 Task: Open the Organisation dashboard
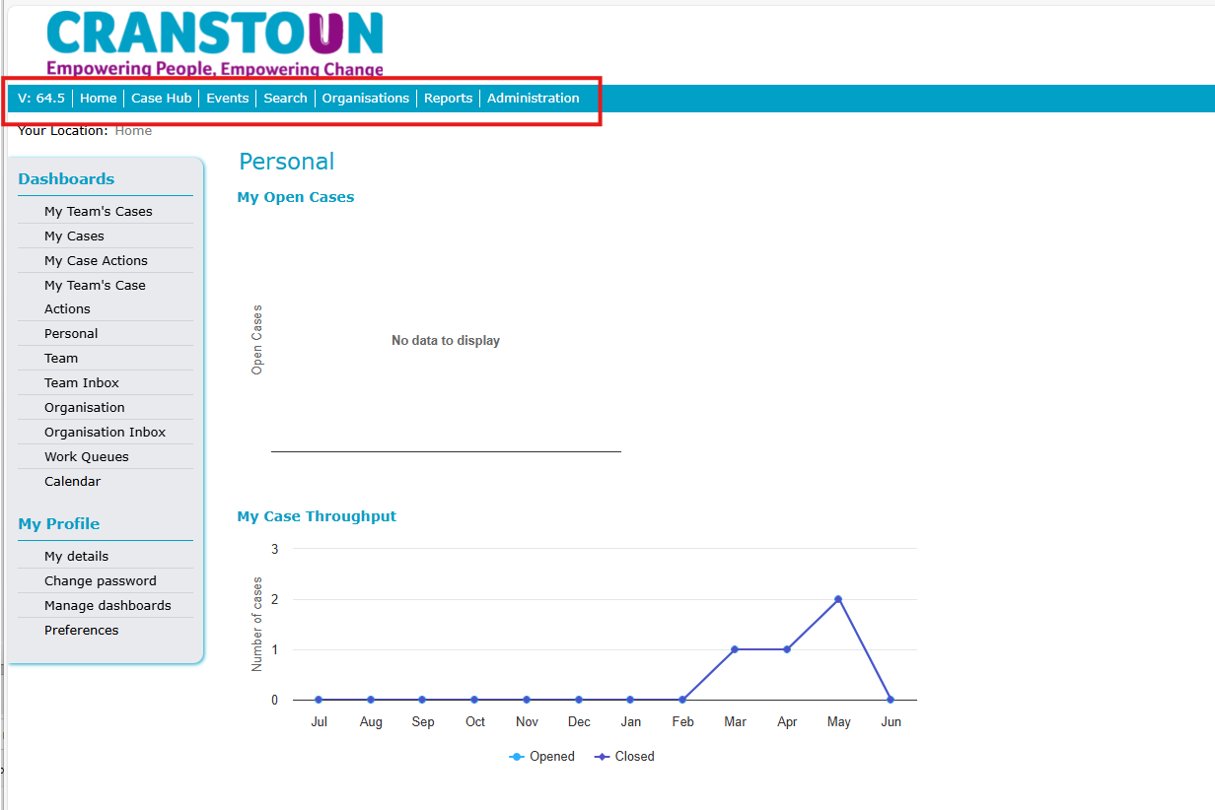pos(85,407)
